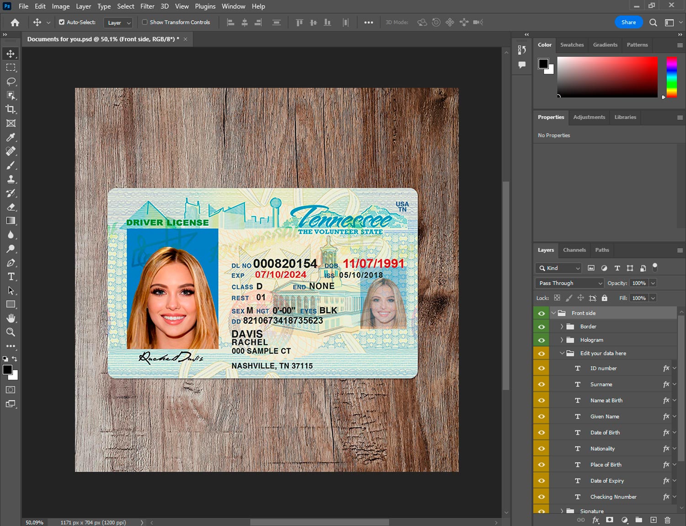
Task: Pick the Crop tool
Action: 11,109
